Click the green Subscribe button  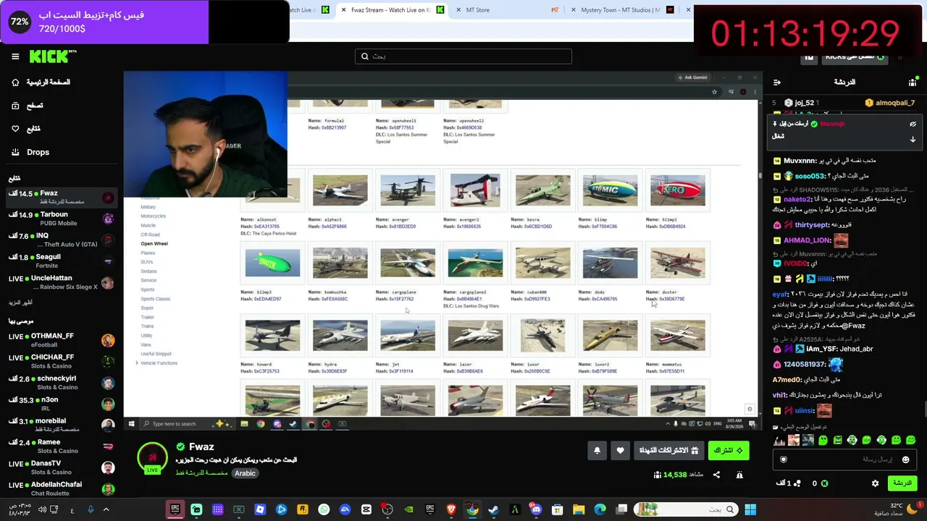coord(728,450)
